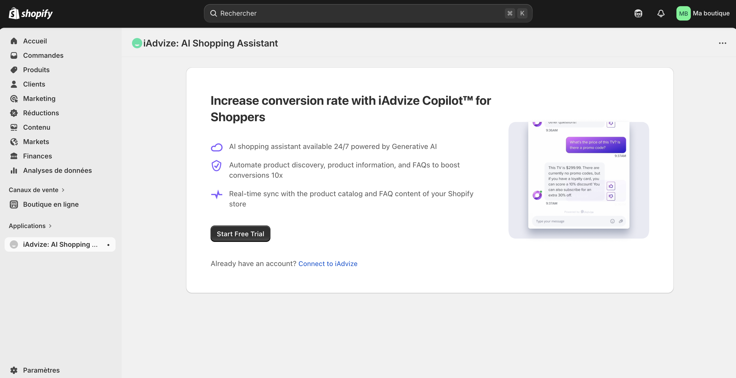Screen dimensions: 736x378
Task: Click the Shopify logo
Action: [31, 13]
